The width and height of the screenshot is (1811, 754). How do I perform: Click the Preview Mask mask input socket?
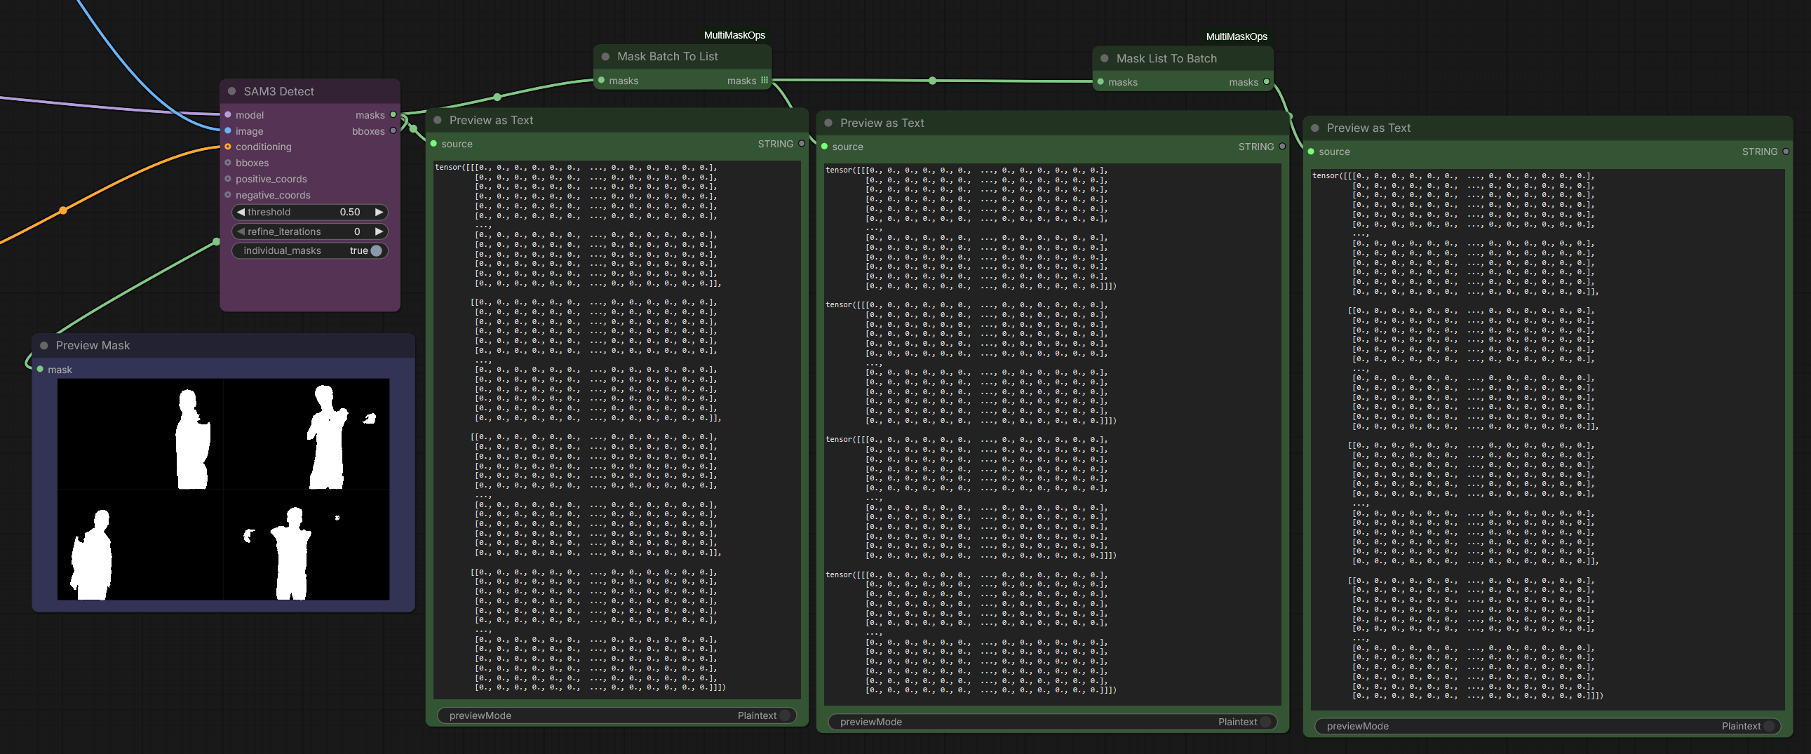40,369
